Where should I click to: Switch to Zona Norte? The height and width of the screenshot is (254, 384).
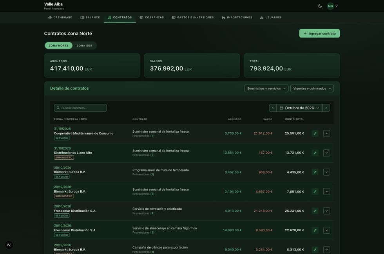point(58,45)
